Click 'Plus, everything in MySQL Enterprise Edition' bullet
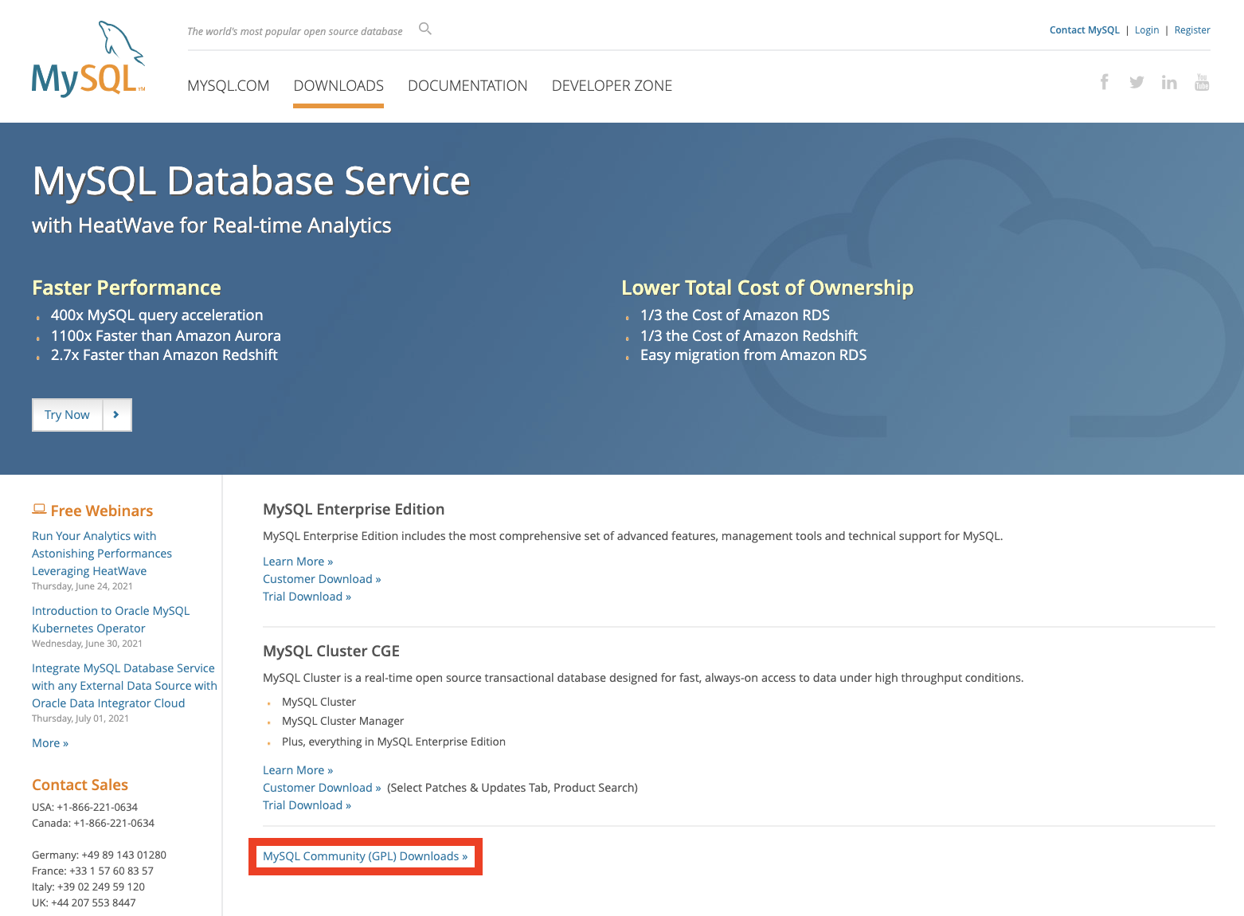 coord(393,742)
